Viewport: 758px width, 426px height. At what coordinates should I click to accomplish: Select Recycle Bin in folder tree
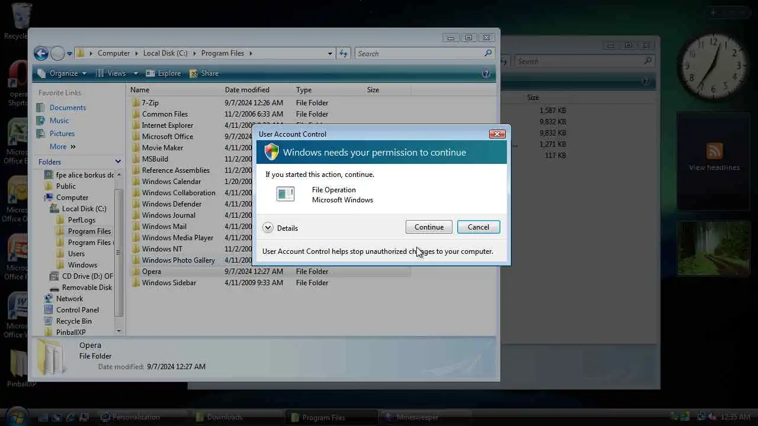click(x=73, y=321)
